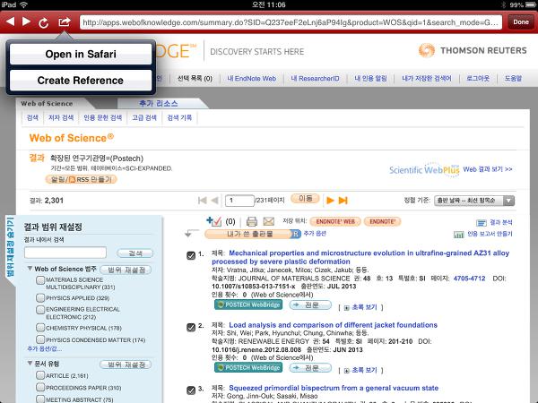The image size is (538, 403).
Task: Hide the refine panel side tab
Action: (x=10, y=247)
